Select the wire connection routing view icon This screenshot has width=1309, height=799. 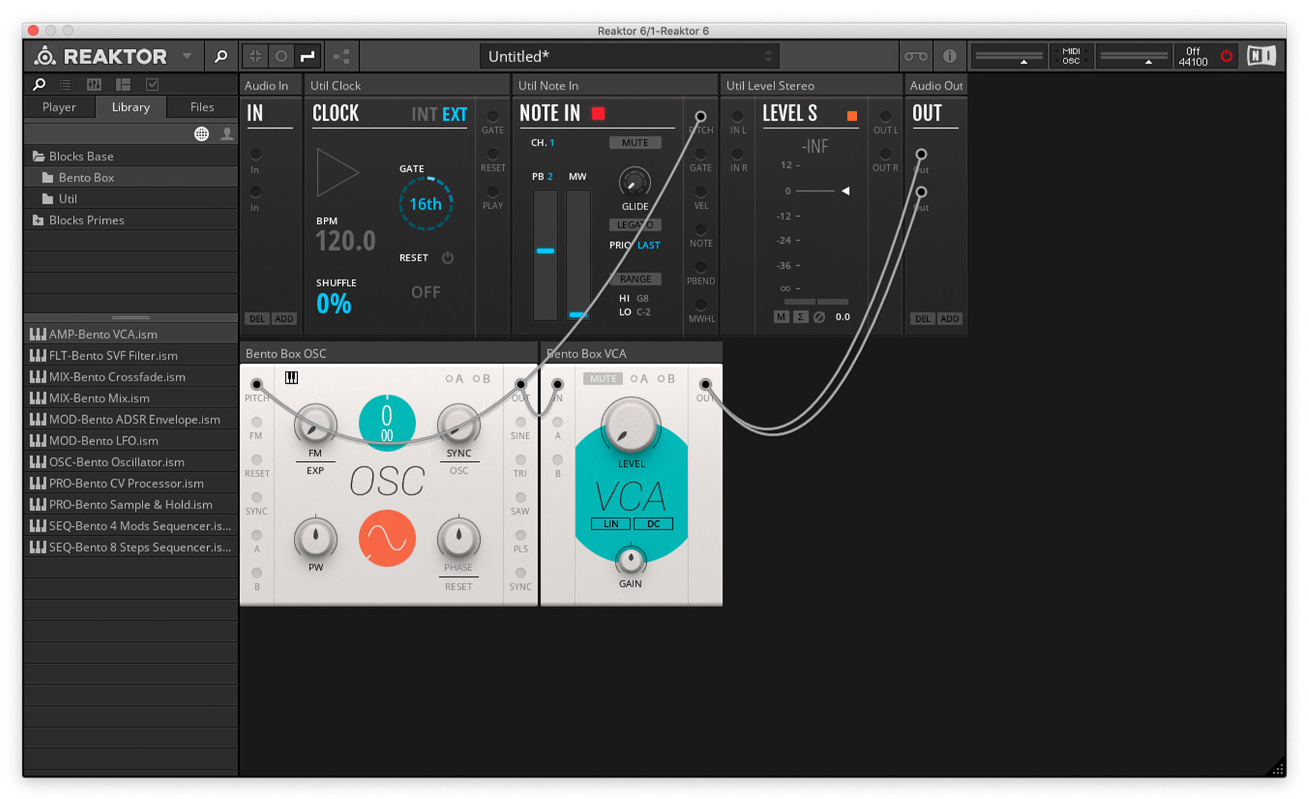click(308, 56)
